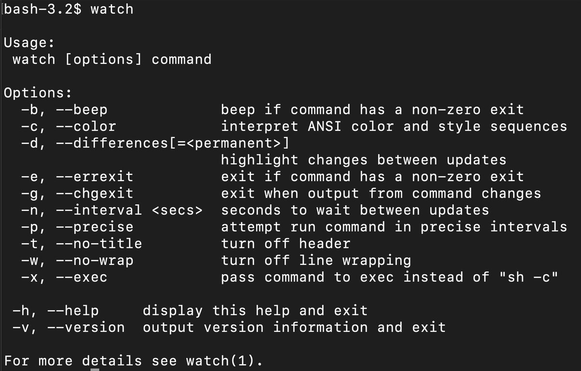581x371 pixels.
Task: Click the --version option text
Action: point(86,327)
